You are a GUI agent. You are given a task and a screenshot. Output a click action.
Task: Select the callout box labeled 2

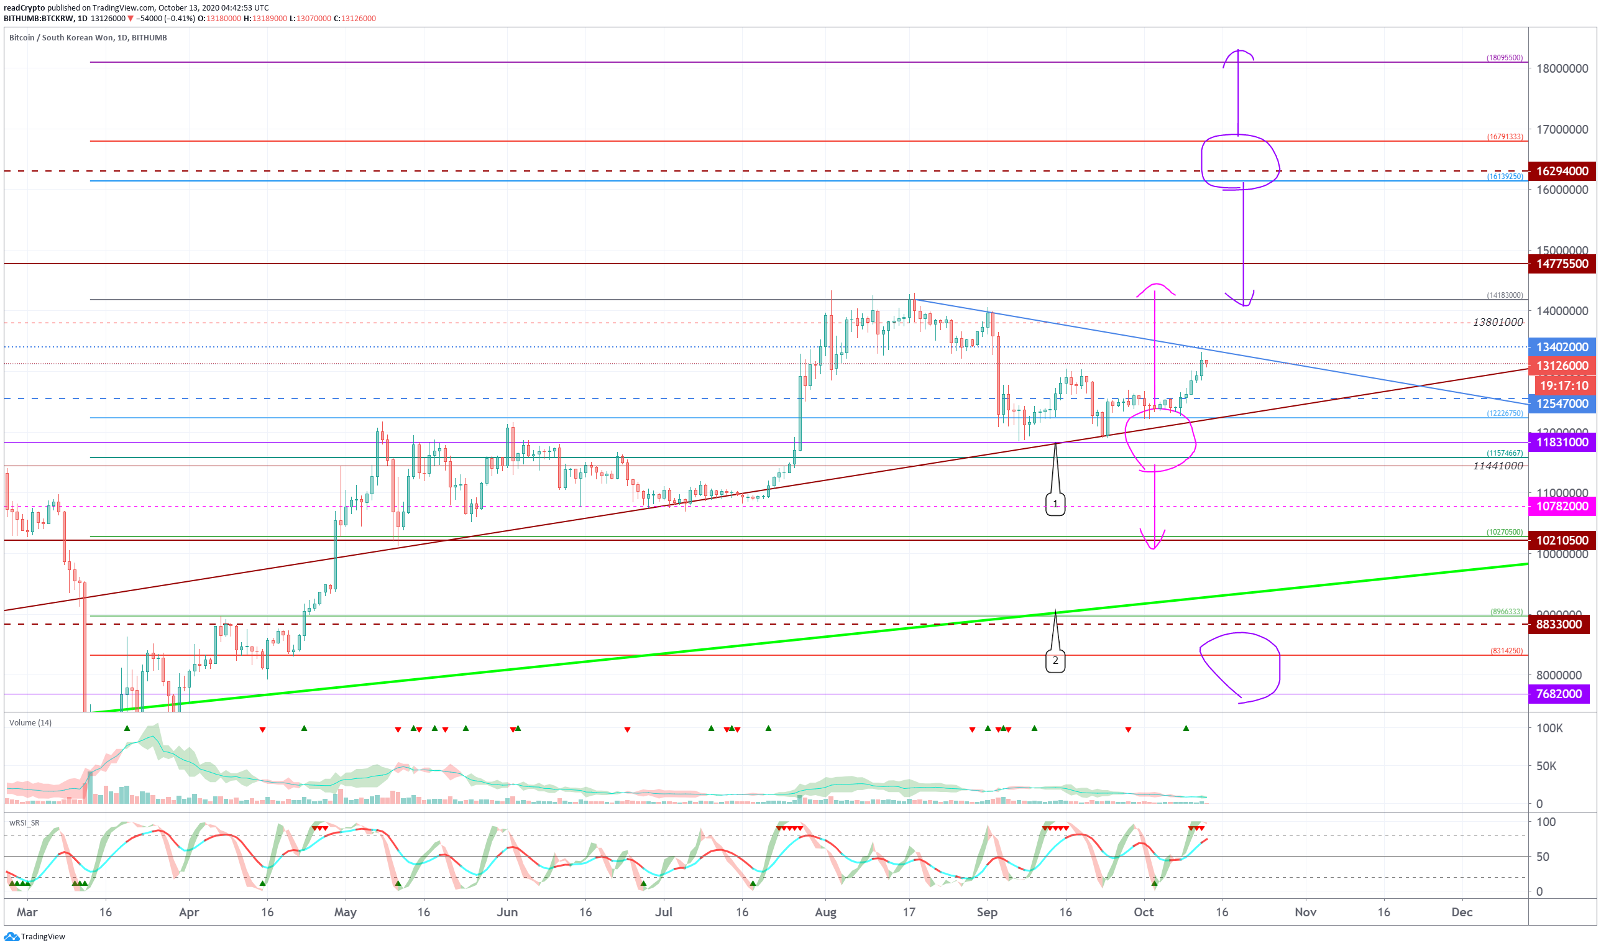pyautogui.click(x=1055, y=661)
